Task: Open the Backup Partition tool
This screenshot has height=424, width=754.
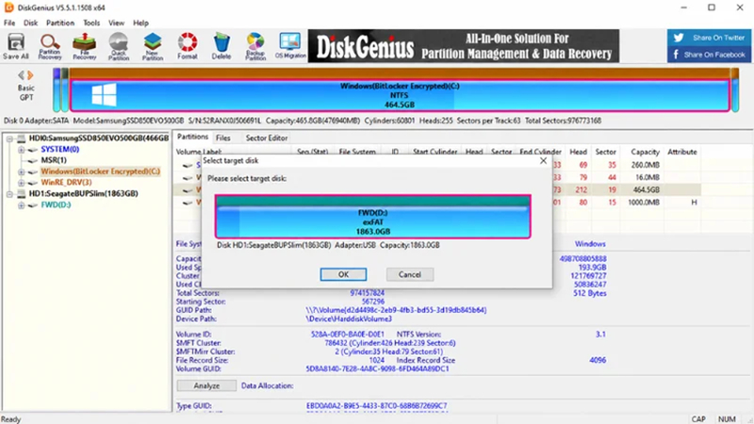Action: coord(255,46)
